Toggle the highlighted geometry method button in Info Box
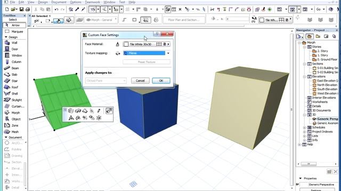 click(x=58, y=21)
